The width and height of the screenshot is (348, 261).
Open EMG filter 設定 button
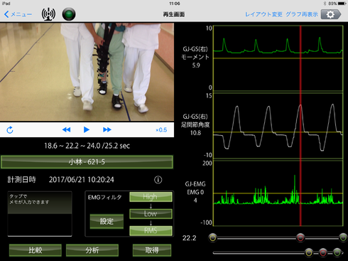107,221
